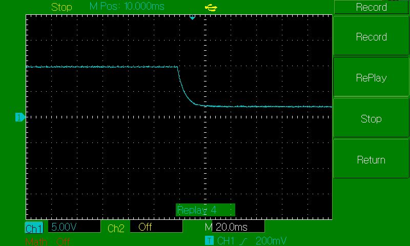Image resolution: width=410 pixels, height=246 pixels.
Task: Click the Return softkey button
Action: pos(371,159)
